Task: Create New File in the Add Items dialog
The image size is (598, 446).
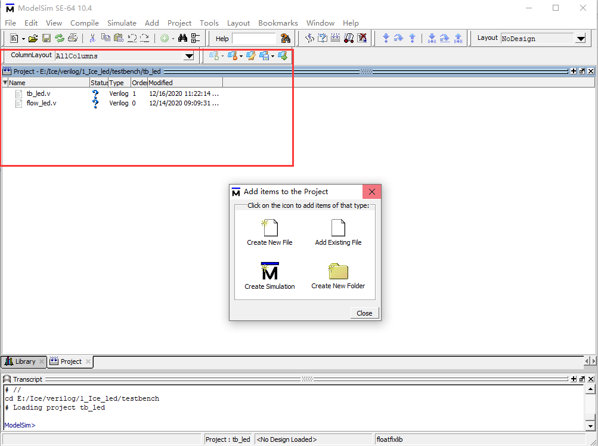Action: click(269, 227)
